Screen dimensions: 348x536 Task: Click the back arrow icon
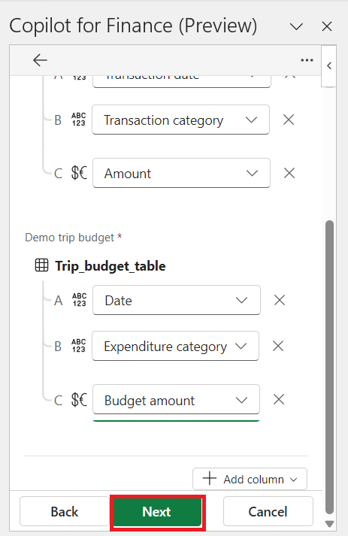(40, 60)
